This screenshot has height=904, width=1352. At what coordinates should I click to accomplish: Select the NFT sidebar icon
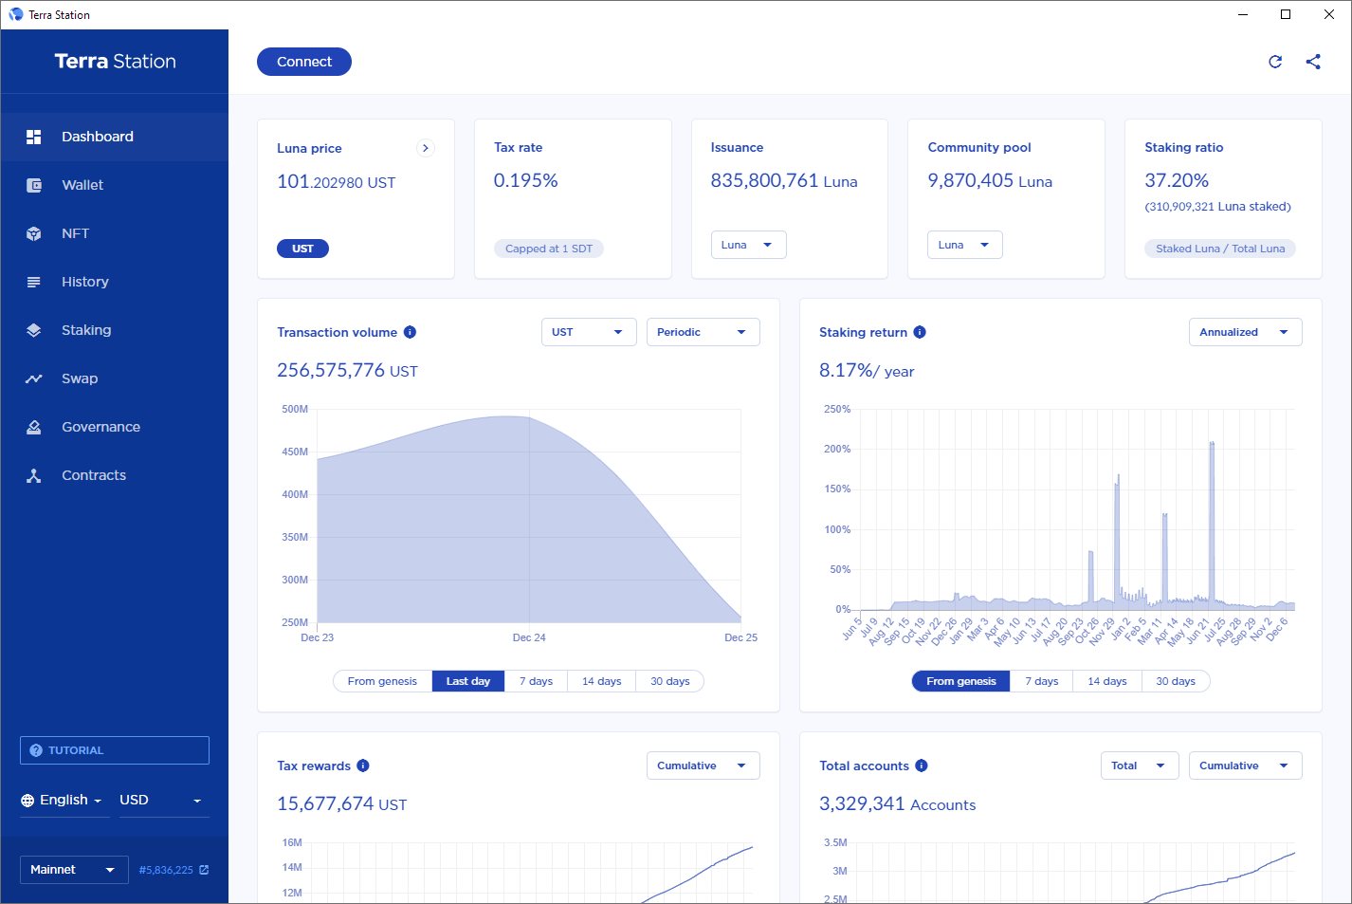pos(73,232)
